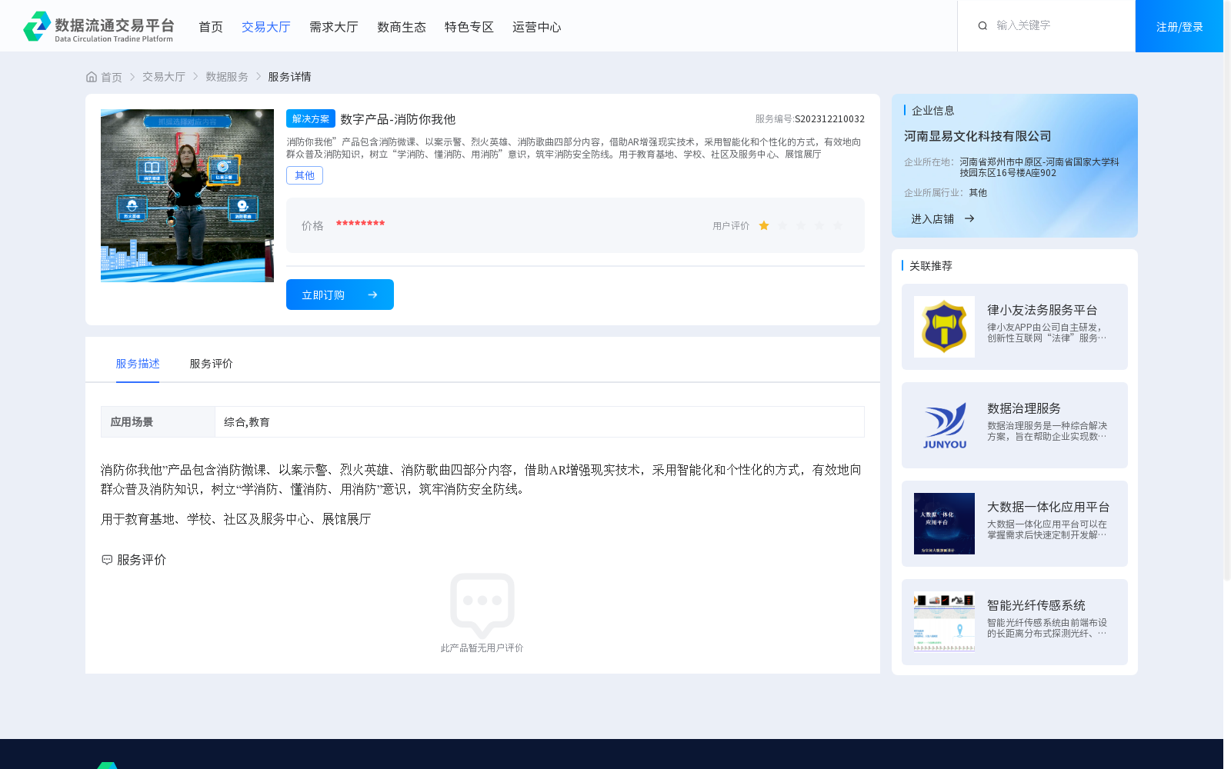Click the search magnifier icon
This screenshot has height=769, width=1231.
(982, 26)
